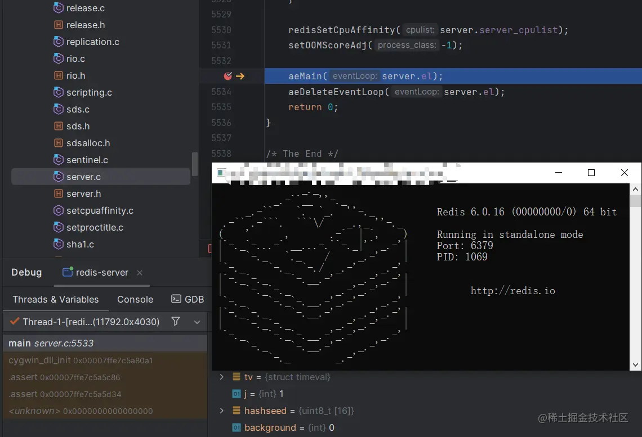Viewport: 642px width, 437px height.
Task: Open sdsalloc.h header file
Action: [x=88, y=143]
